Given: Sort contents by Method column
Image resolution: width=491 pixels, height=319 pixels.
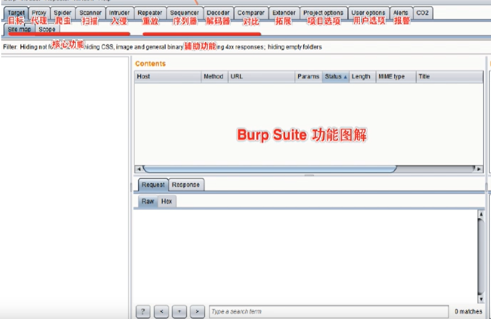Looking at the screenshot, I should pyautogui.click(x=214, y=77).
